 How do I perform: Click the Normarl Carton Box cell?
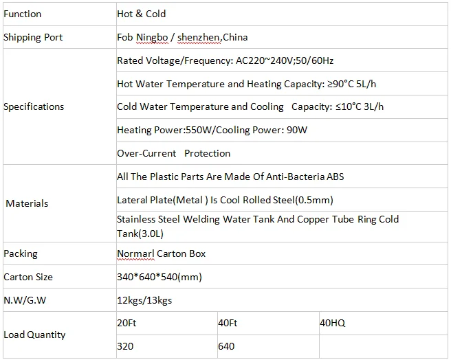point(161,253)
